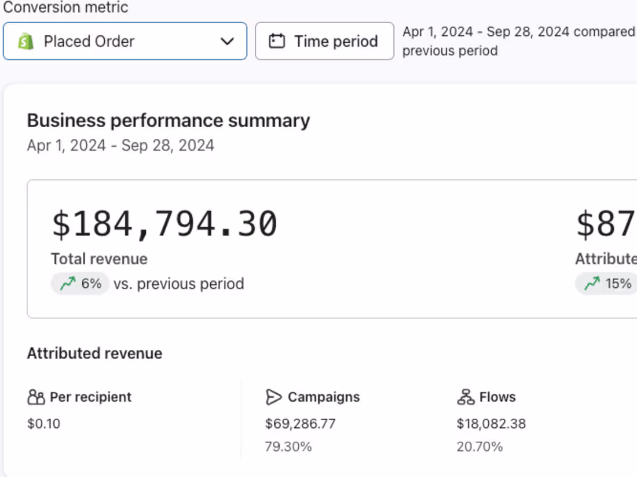Click the Shopify bag icon in dropdown
Viewport: 637px width, 477px height.
pos(26,41)
